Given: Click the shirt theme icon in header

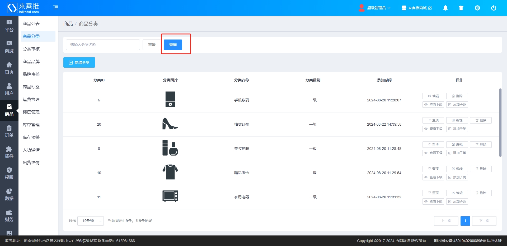Looking at the screenshot, I should point(461,8).
